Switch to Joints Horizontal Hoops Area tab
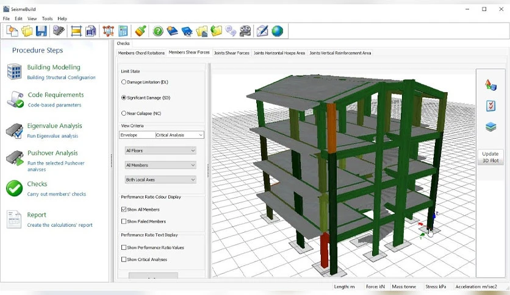This screenshot has width=510, height=295. coord(279,53)
